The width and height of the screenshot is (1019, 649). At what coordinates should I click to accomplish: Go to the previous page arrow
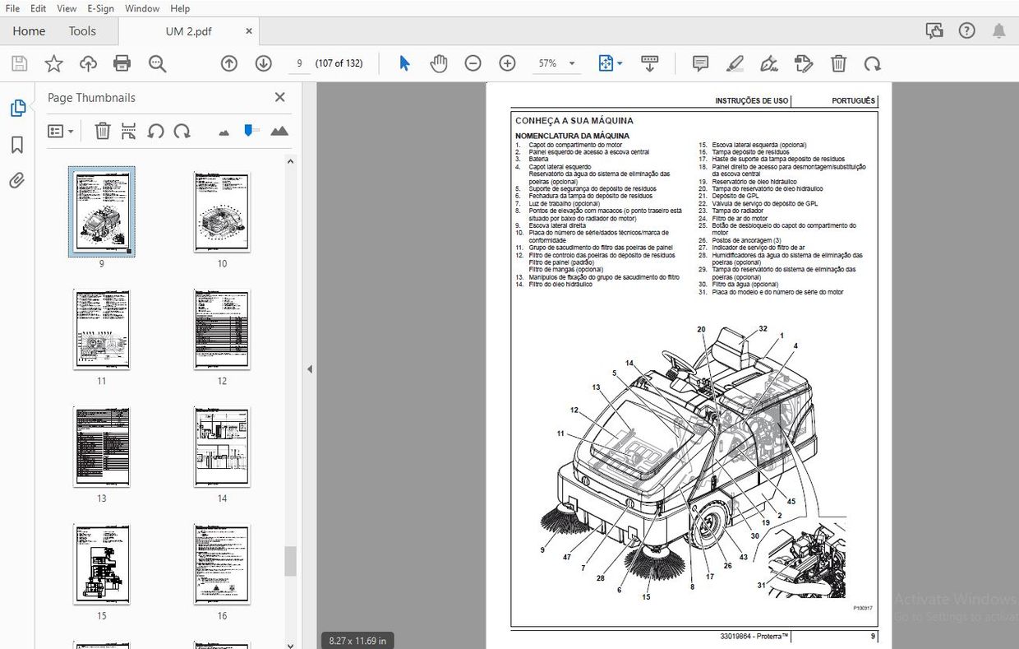(228, 63)
